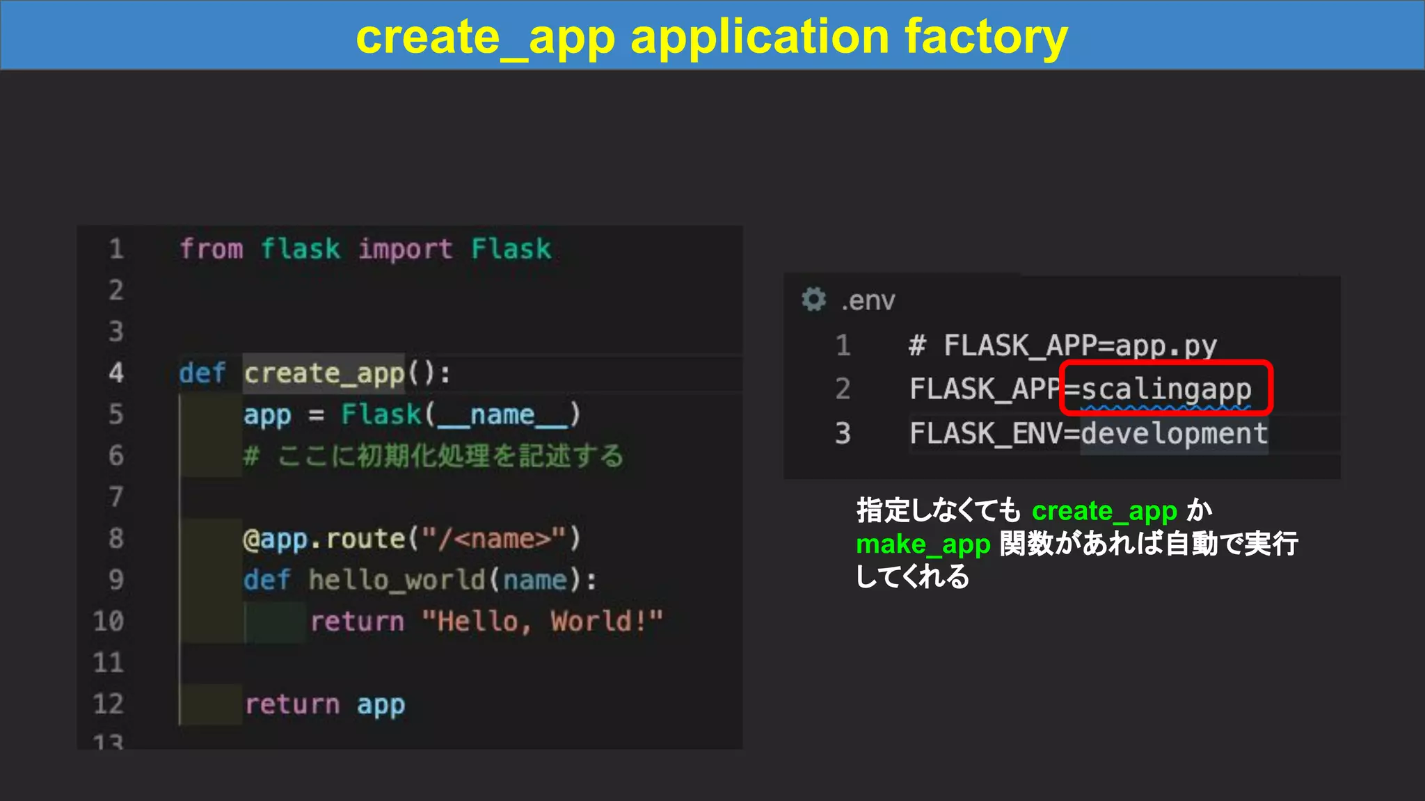The image size is (1425, 801).
Task: Select the .env file tab
Action: [x=867, y=300]
